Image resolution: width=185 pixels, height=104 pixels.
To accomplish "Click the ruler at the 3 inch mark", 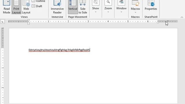I will click(x=88, y=21).
